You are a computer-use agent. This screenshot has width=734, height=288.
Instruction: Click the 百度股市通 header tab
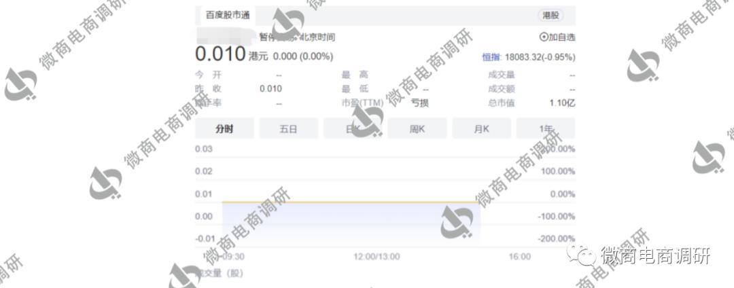[228, 14]
